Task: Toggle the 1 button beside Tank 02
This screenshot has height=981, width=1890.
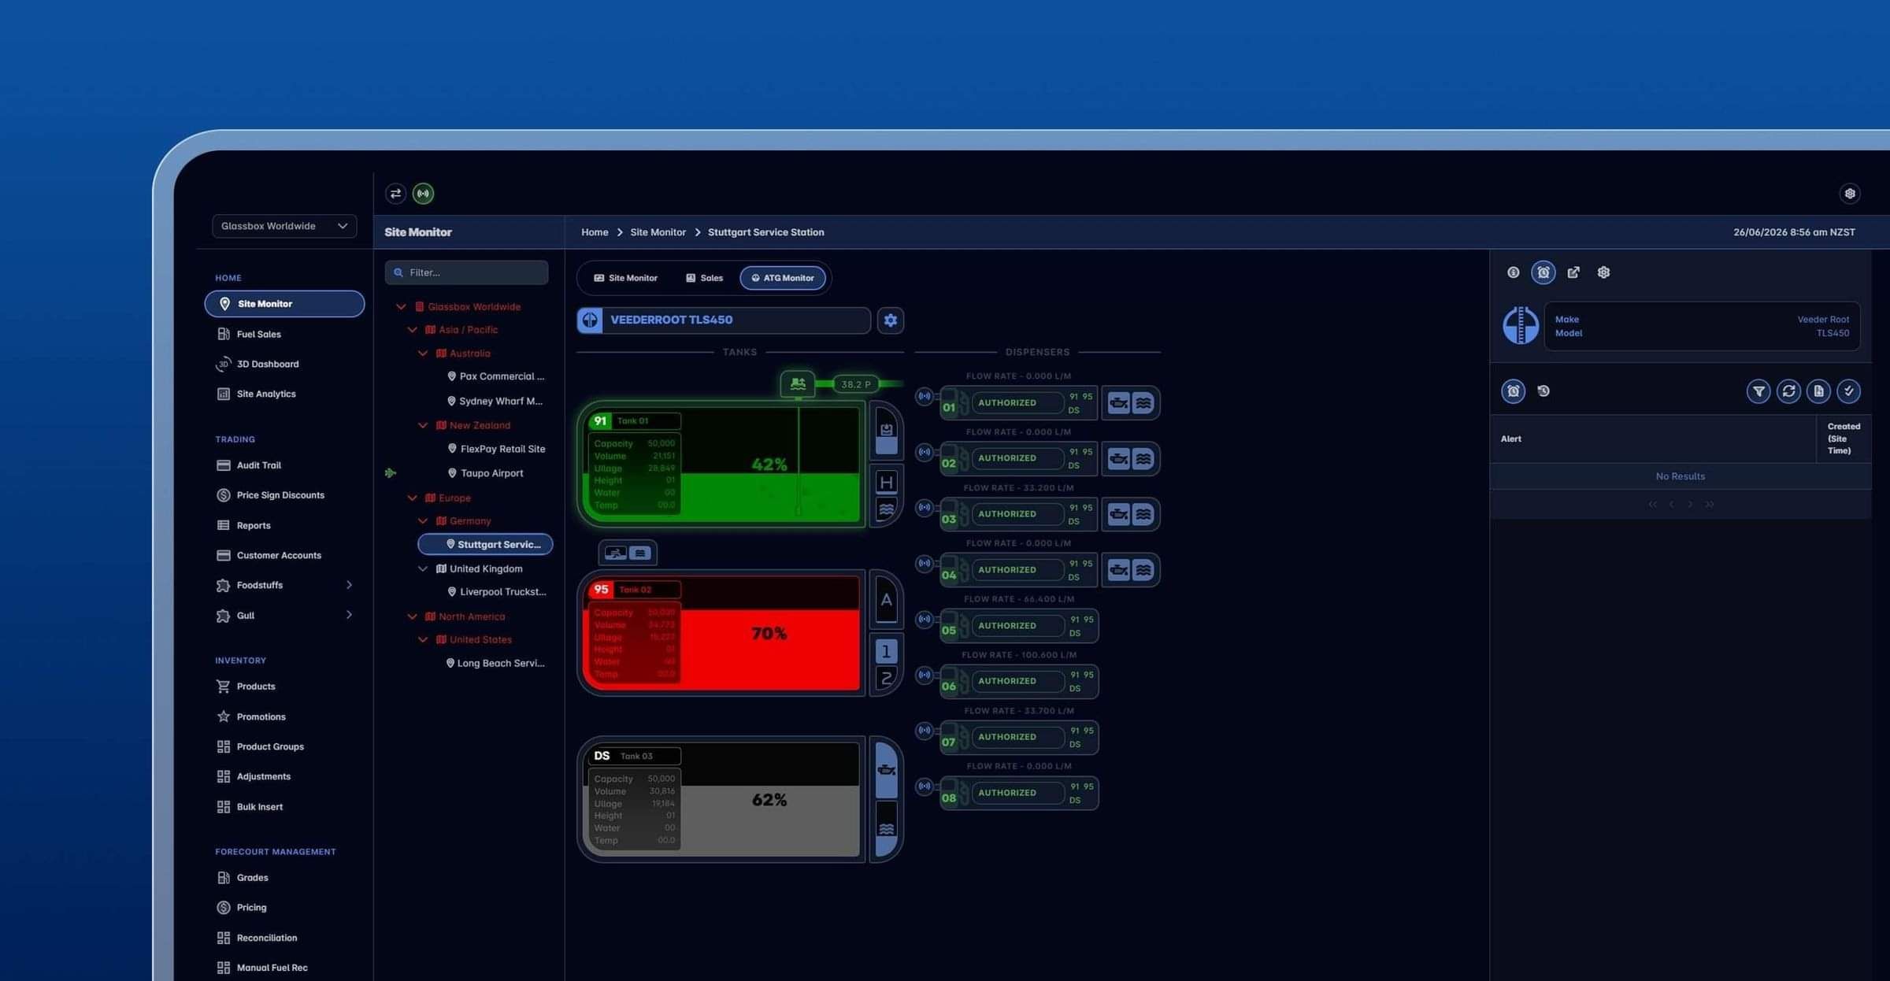Action: click(x=886, y=651)
